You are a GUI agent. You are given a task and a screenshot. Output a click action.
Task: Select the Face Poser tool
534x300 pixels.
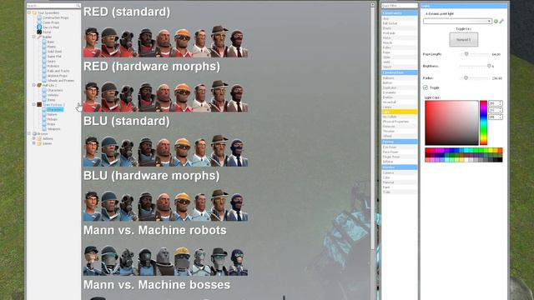click(x=400, y=152)
